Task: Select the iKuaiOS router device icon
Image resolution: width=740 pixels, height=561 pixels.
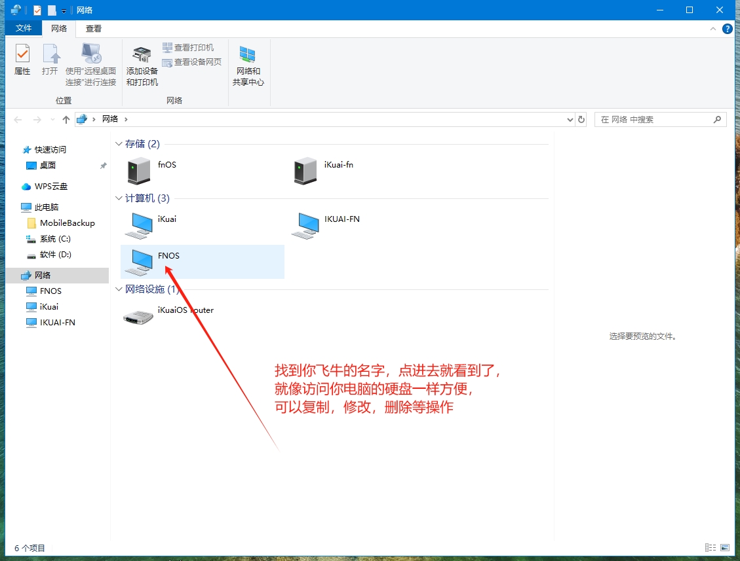Action: (138, 317)
